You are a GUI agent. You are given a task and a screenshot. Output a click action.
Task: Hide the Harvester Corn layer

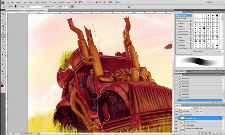[176, 118]
